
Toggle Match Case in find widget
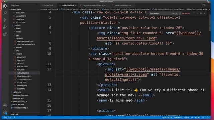click(173, 13)
